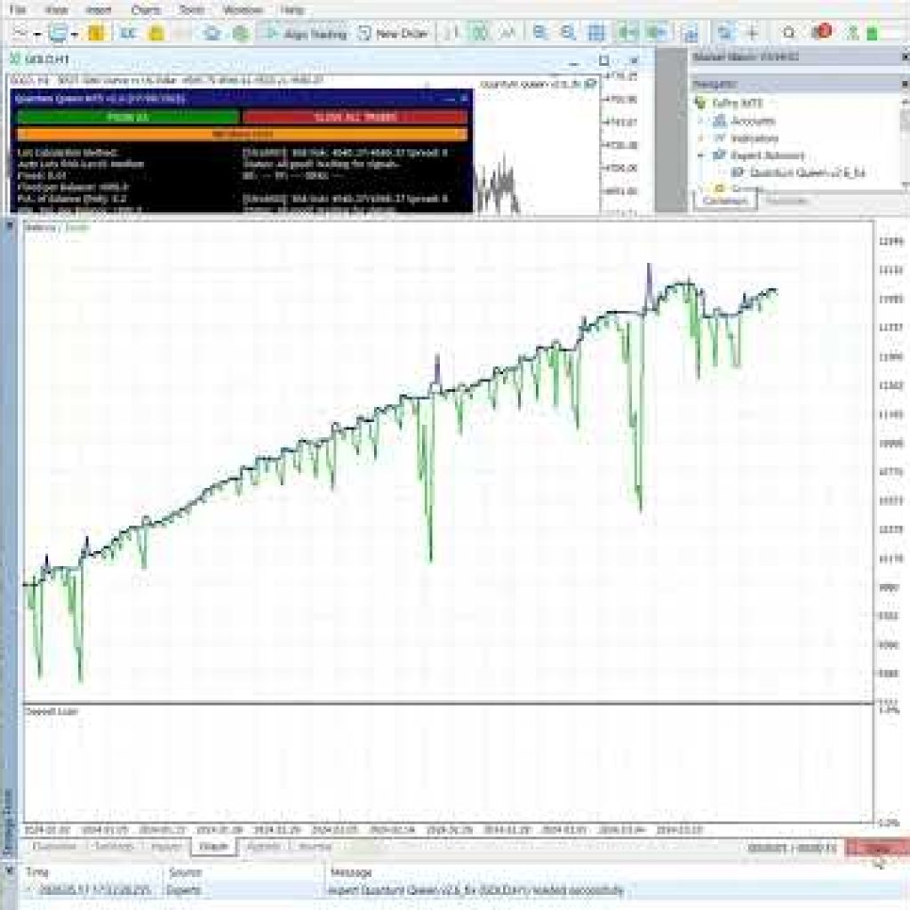910x910 pixels.
Task: Click the Navigator panel scrollbar
Action: (x=906, y=142)
